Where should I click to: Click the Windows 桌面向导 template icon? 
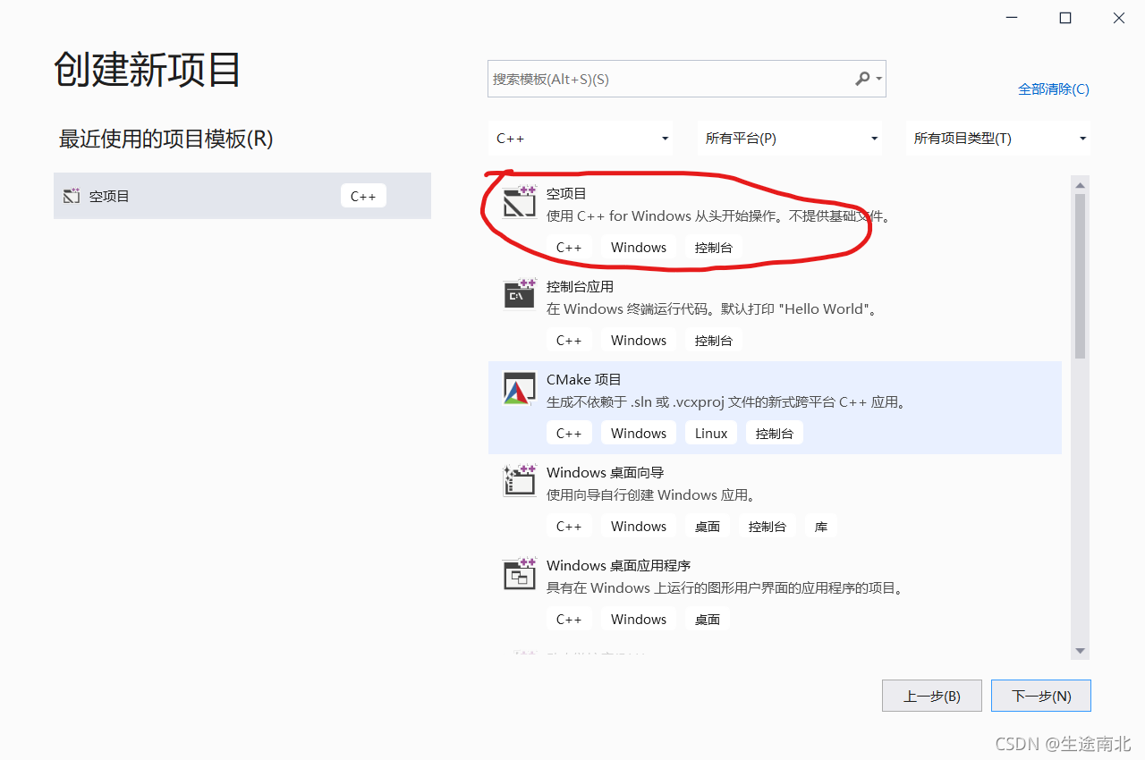pos(520,480)
